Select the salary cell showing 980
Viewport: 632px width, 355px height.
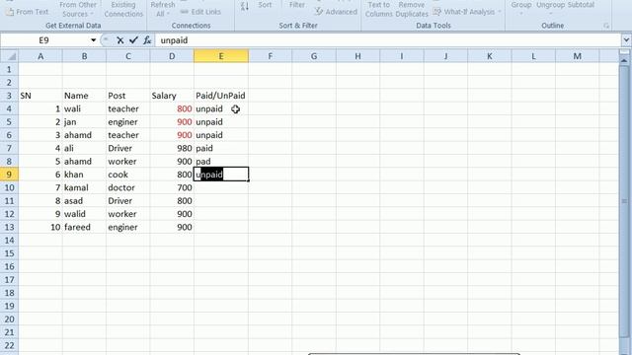pyautogui.click(x=172, y=148)
